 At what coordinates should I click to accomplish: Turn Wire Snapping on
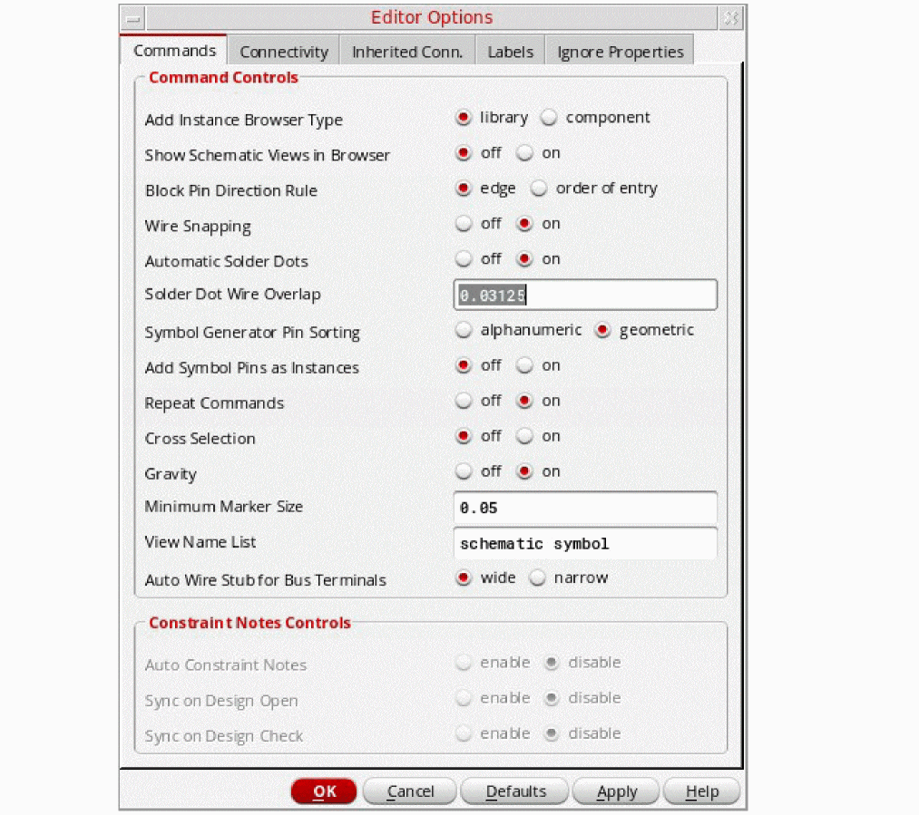(x=524, y=224)
